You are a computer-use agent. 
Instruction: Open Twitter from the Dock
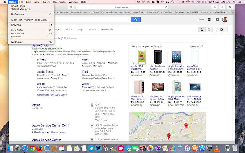pos(99,148)
